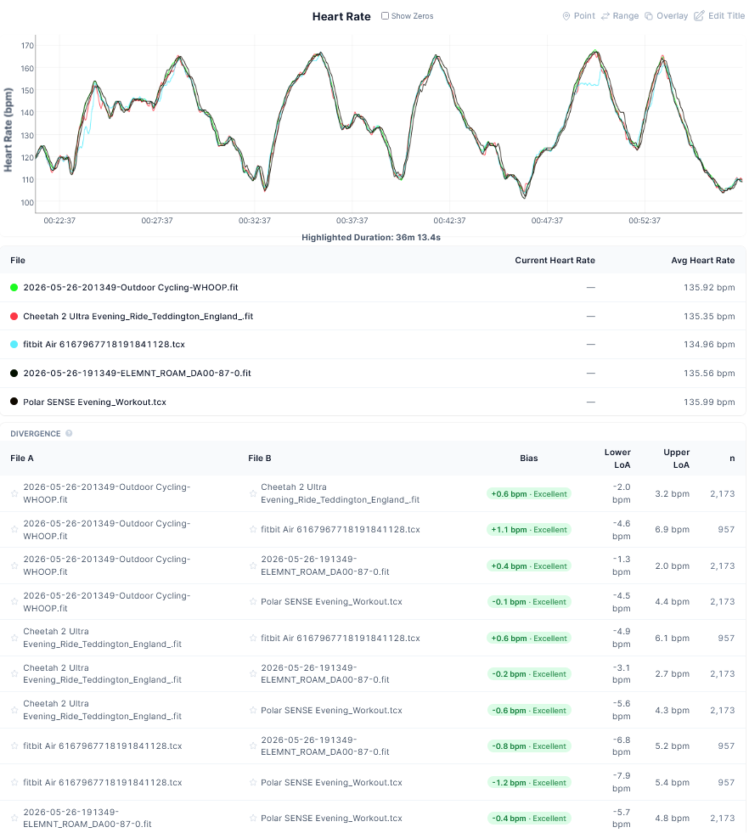Screen dimensions: 749x833
Task: Click the Edit Title pencil icon
Action: [699, 15]
